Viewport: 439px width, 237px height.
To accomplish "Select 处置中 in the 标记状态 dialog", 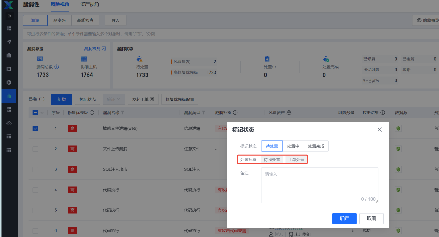I will point(293,146).
